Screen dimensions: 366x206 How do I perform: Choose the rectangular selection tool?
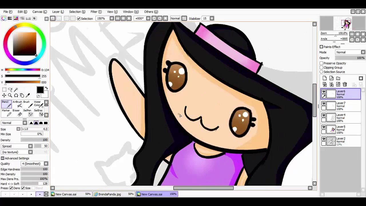[x=4, y=90]
